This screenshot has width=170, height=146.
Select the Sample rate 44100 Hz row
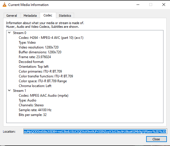[x=35, y=110]
